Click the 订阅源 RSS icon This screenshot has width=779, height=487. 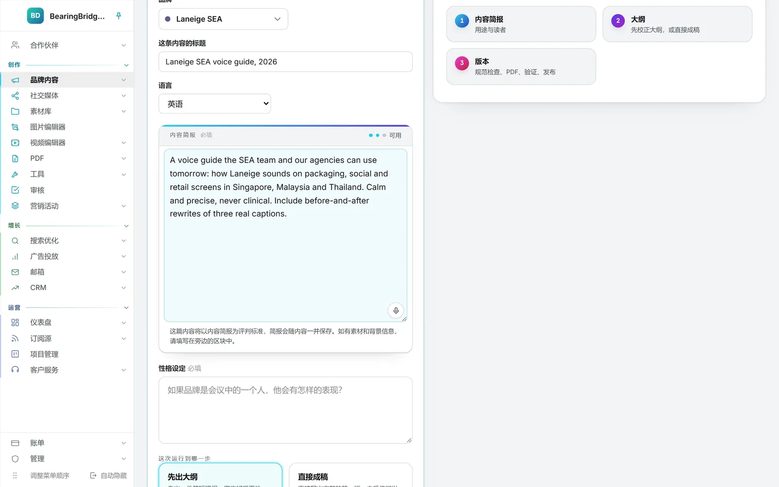click(15, 338)
